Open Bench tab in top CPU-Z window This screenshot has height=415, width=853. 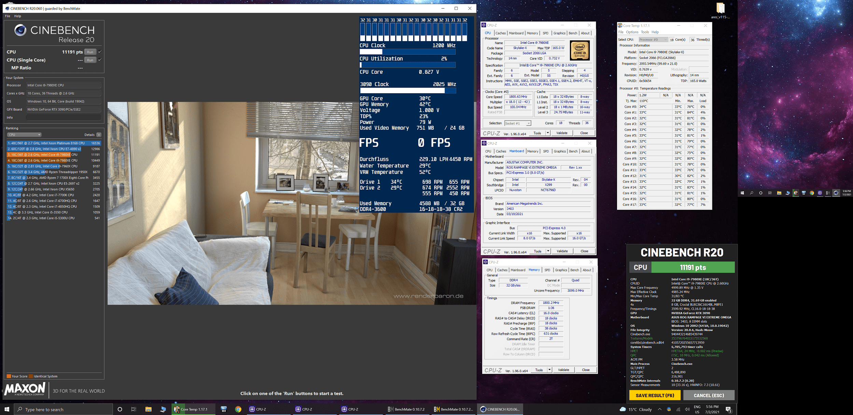pos(573,33)
